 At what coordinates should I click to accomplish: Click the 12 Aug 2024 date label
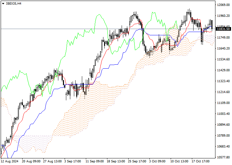[x=10, y=161]
